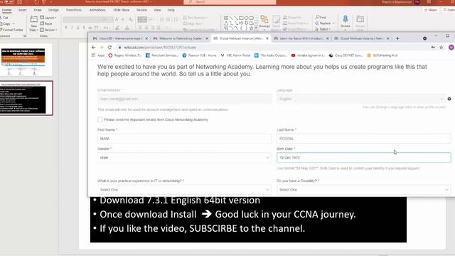Click the browser back arrow

point(93,48)
